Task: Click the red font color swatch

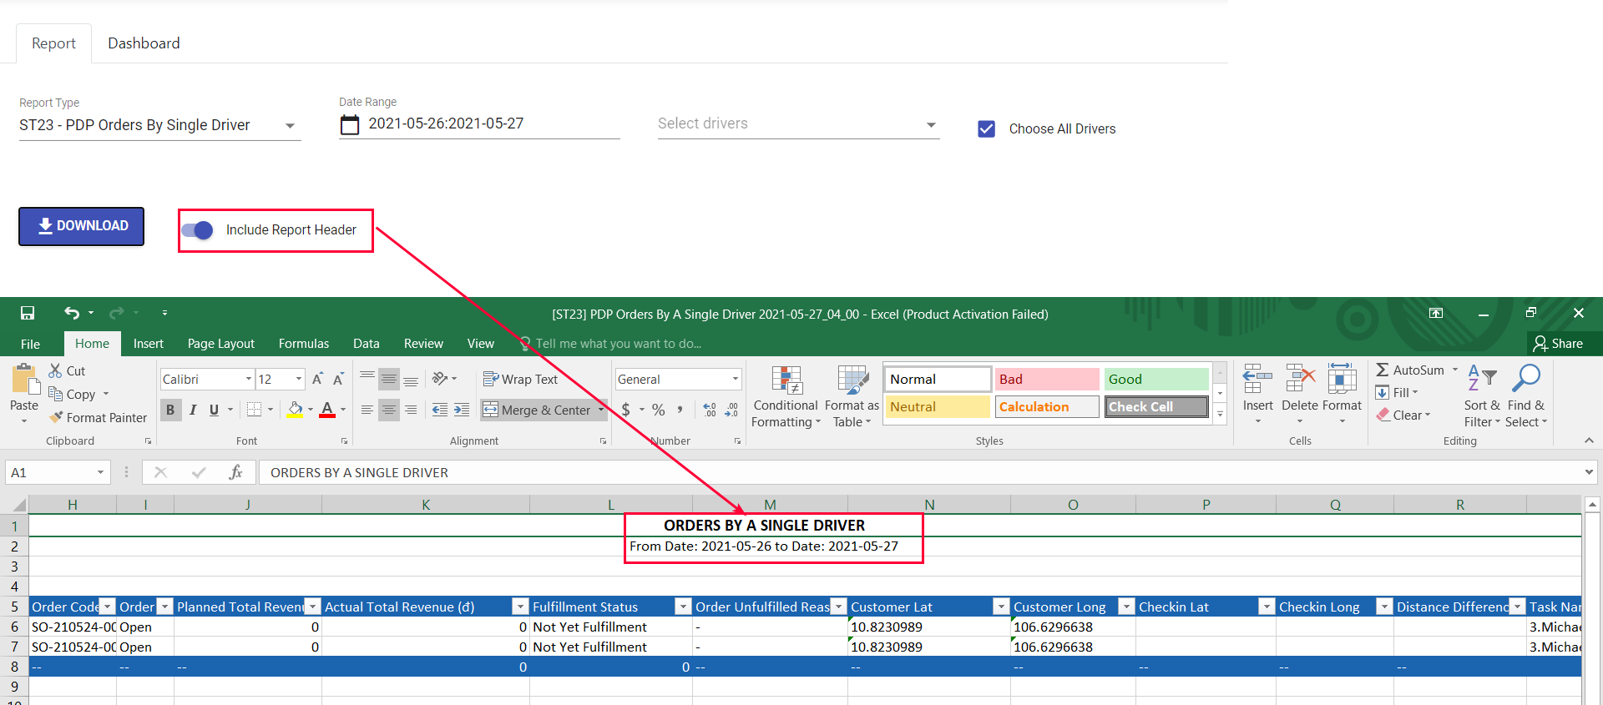Action: click(327, 410)
